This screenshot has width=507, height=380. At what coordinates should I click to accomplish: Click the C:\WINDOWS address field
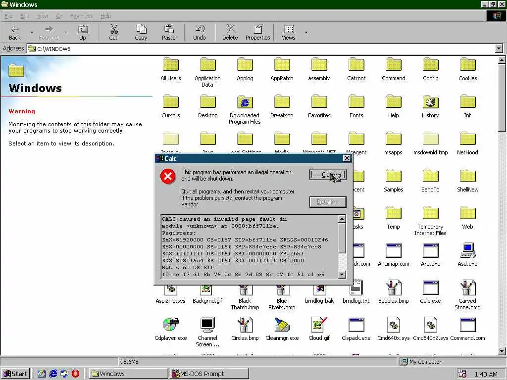coord(261,49)
